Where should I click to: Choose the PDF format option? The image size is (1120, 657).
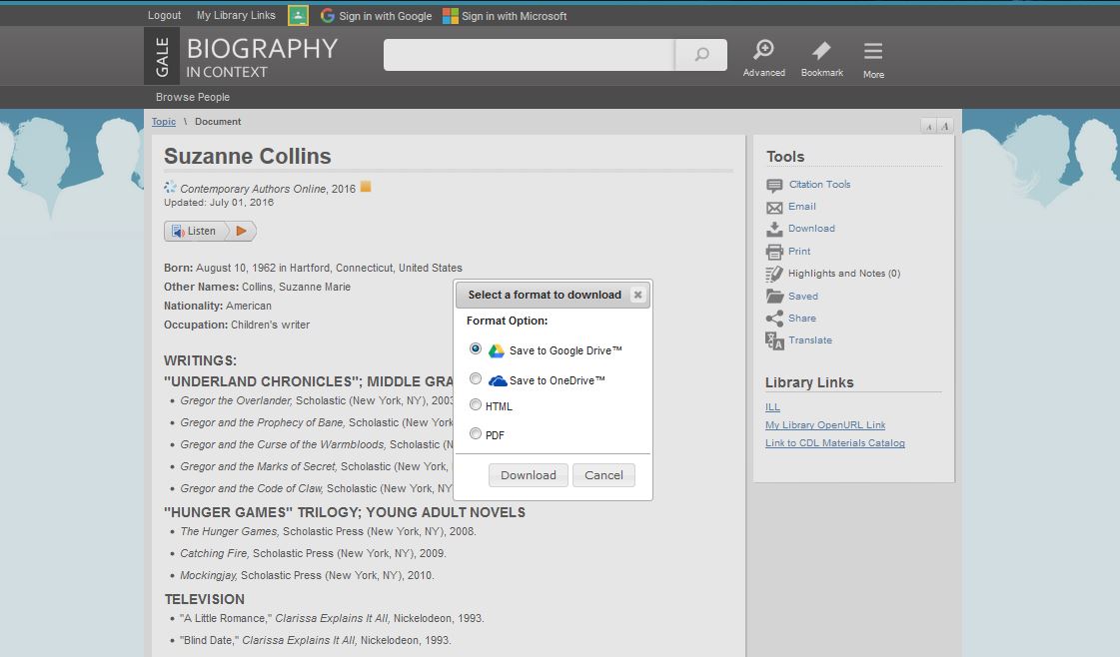pos(476,433)
